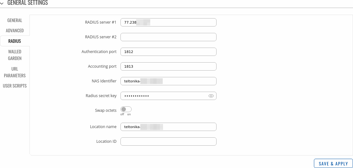Click the Authentication port field showing 1812
Screen dimensions: 353x168
168,52
